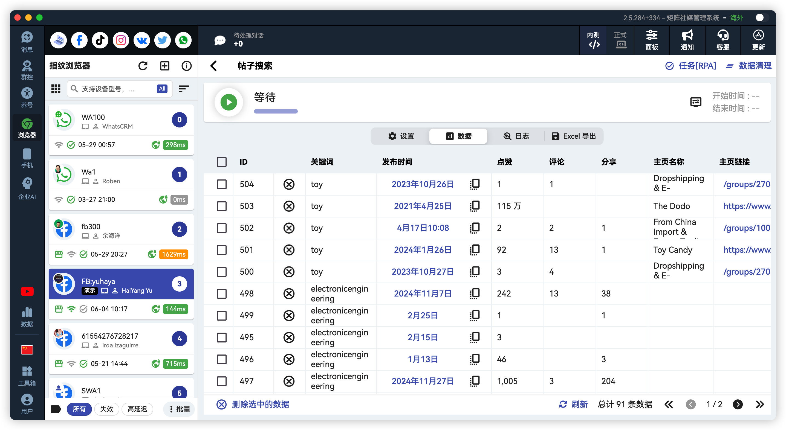The image size is (786, 430).
Task: Switch to 内测 beta channel
Action: click(593, 40)
